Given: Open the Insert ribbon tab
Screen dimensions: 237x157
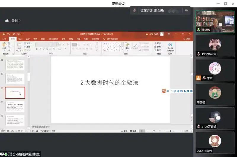Looking at the screenshot, I should click(20, 39).
